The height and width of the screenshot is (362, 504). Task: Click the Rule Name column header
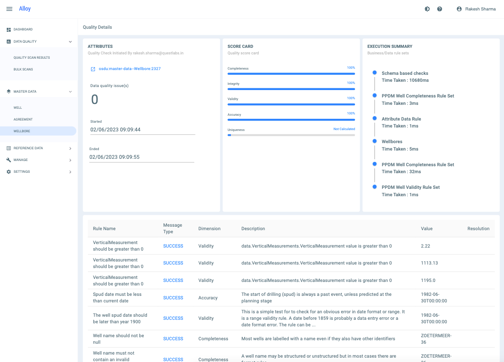point(104,228)
